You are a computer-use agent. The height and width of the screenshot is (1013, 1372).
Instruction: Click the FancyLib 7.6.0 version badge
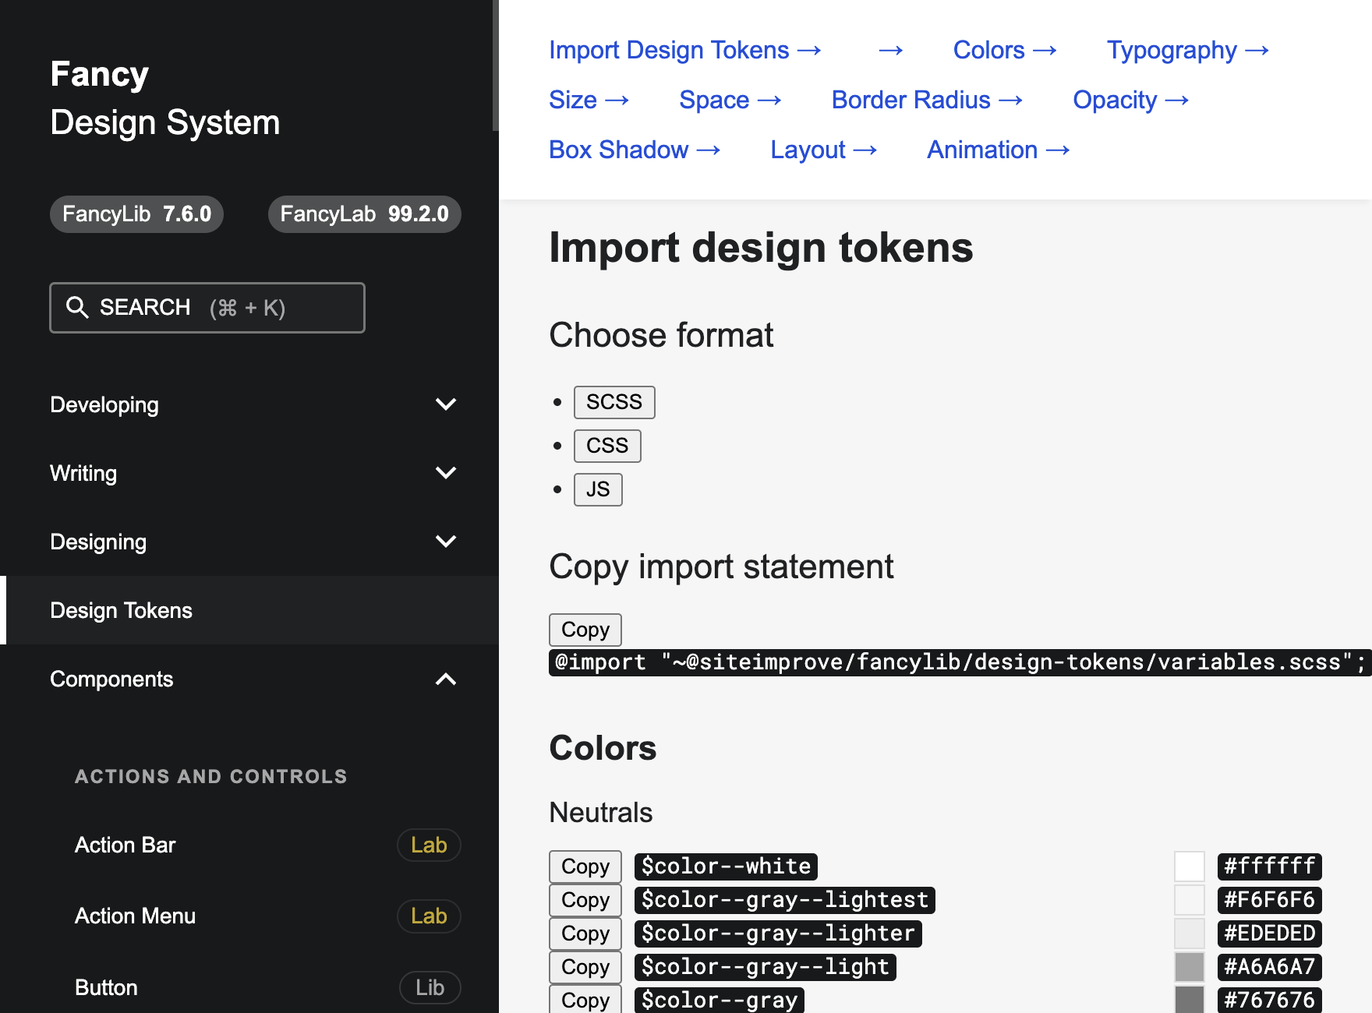(x=136, y=214)
